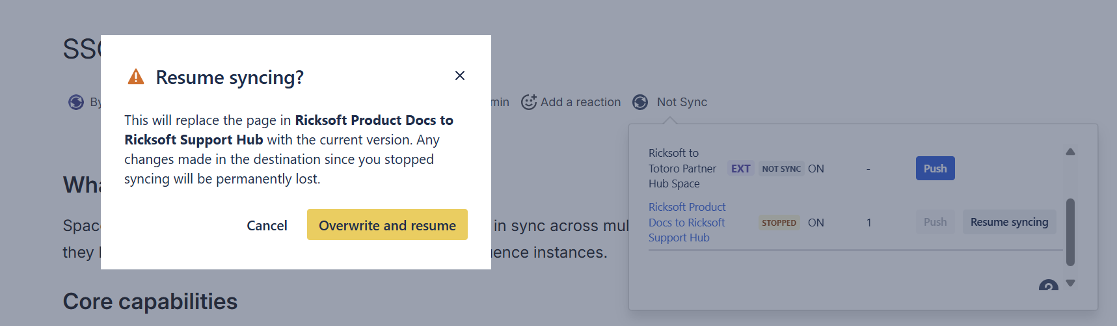1117x326 pixels.
Task: Click the NOT SYNC status badge
Action: click(x=781, y=169)
